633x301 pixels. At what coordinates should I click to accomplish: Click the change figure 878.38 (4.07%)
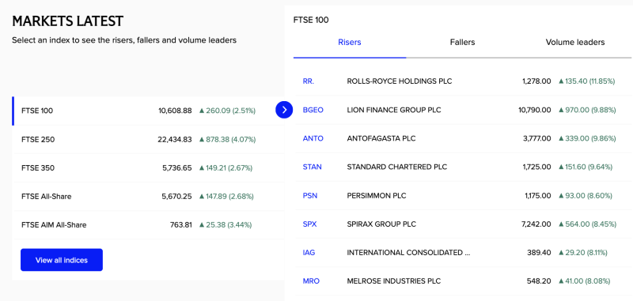[x=227, y=139]
